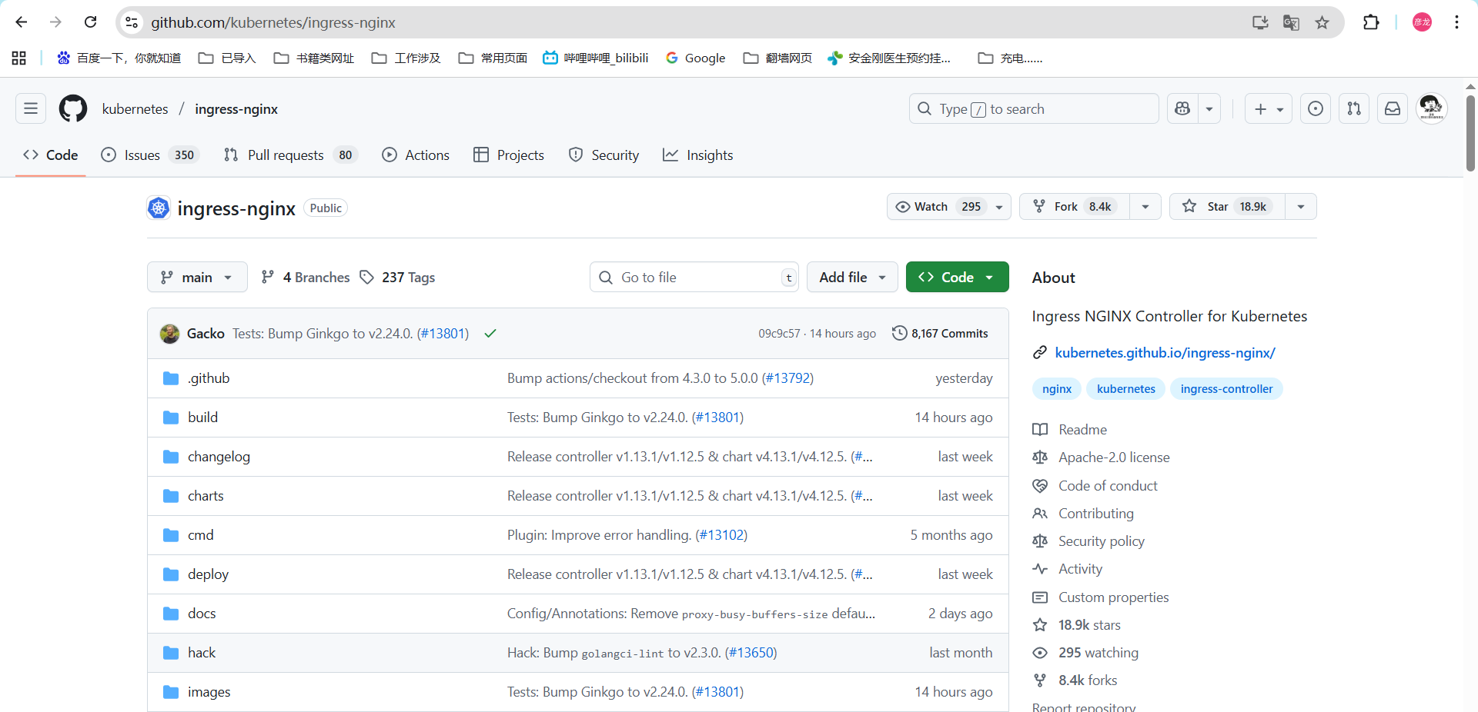Viewport: 1478px width, 712px height.
Task: Open the Readme link in About
Action: pyautogui.click(x=1070, y=430)
